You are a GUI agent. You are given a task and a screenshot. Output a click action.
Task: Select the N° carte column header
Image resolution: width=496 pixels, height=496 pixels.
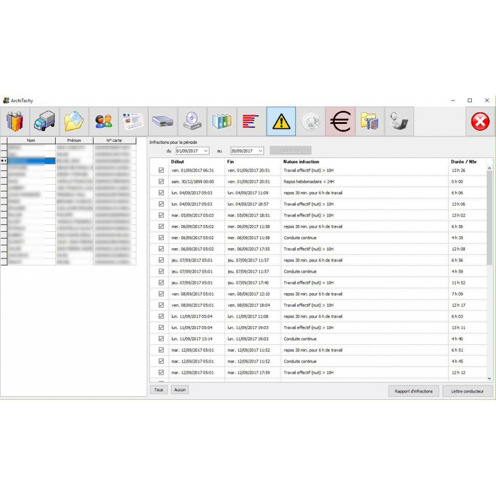(114, 140)
